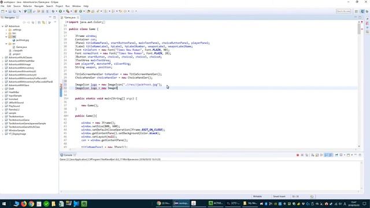
Task: Open the Window menu
Action: (76, 6)
